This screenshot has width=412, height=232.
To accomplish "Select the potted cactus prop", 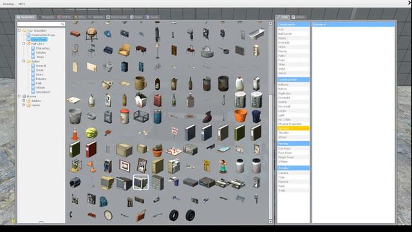I will coord(157,150).
